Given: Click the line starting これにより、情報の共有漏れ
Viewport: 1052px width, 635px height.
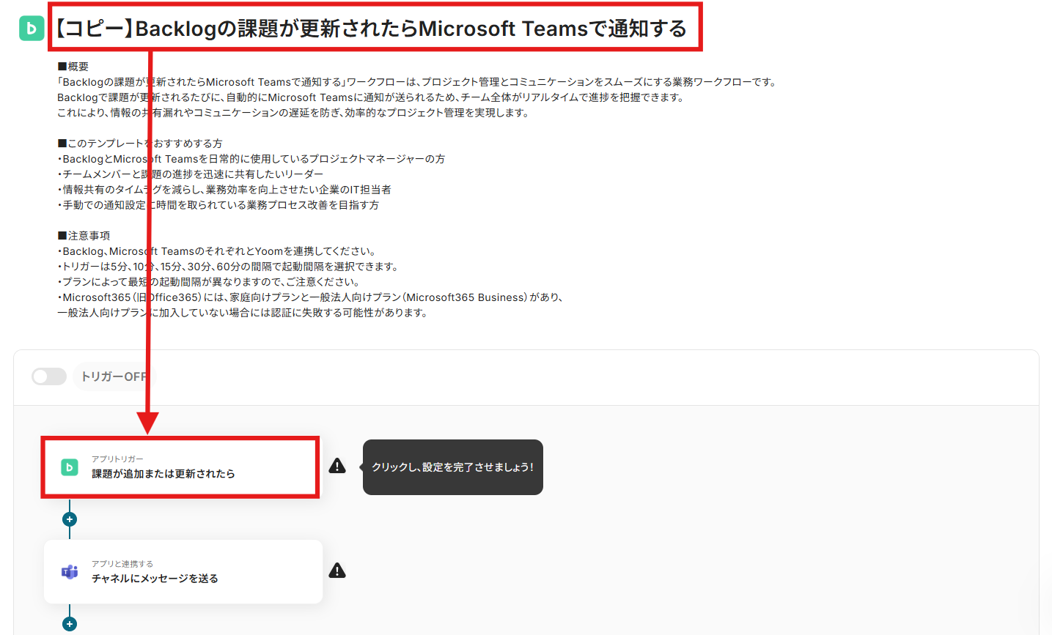Looking at the screenshot, I should (293, 113).
